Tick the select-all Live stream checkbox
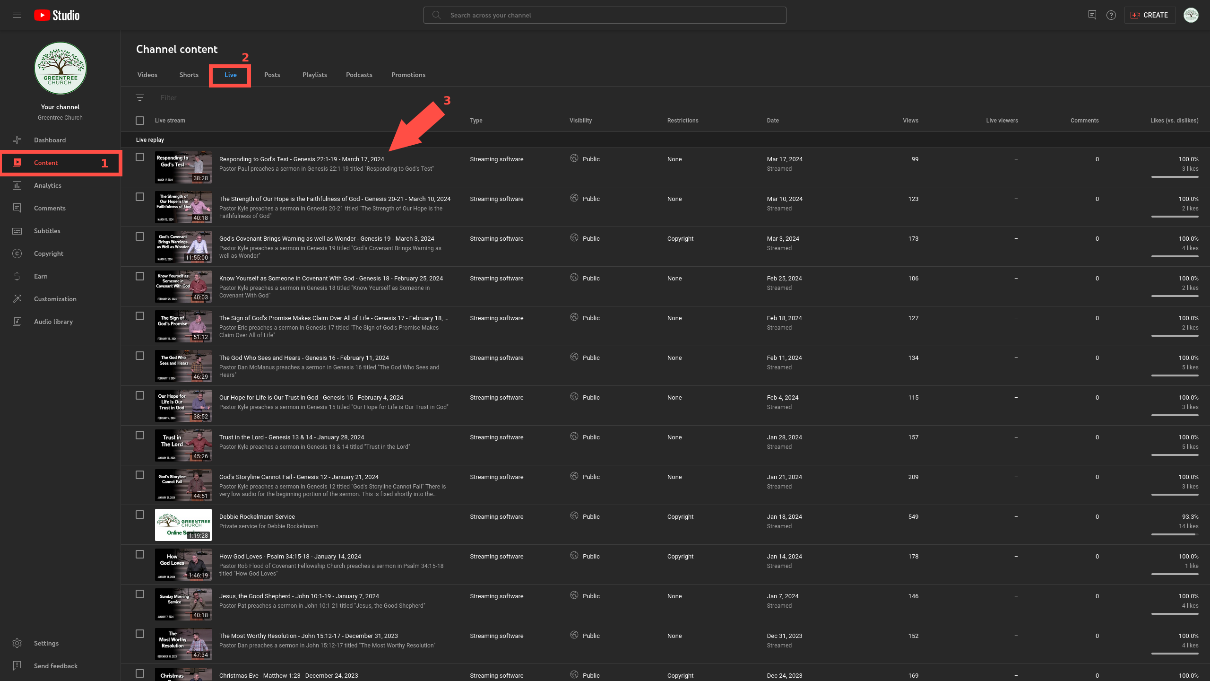 [140, 121]
